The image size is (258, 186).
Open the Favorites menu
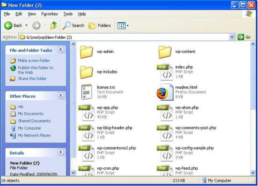50,14
